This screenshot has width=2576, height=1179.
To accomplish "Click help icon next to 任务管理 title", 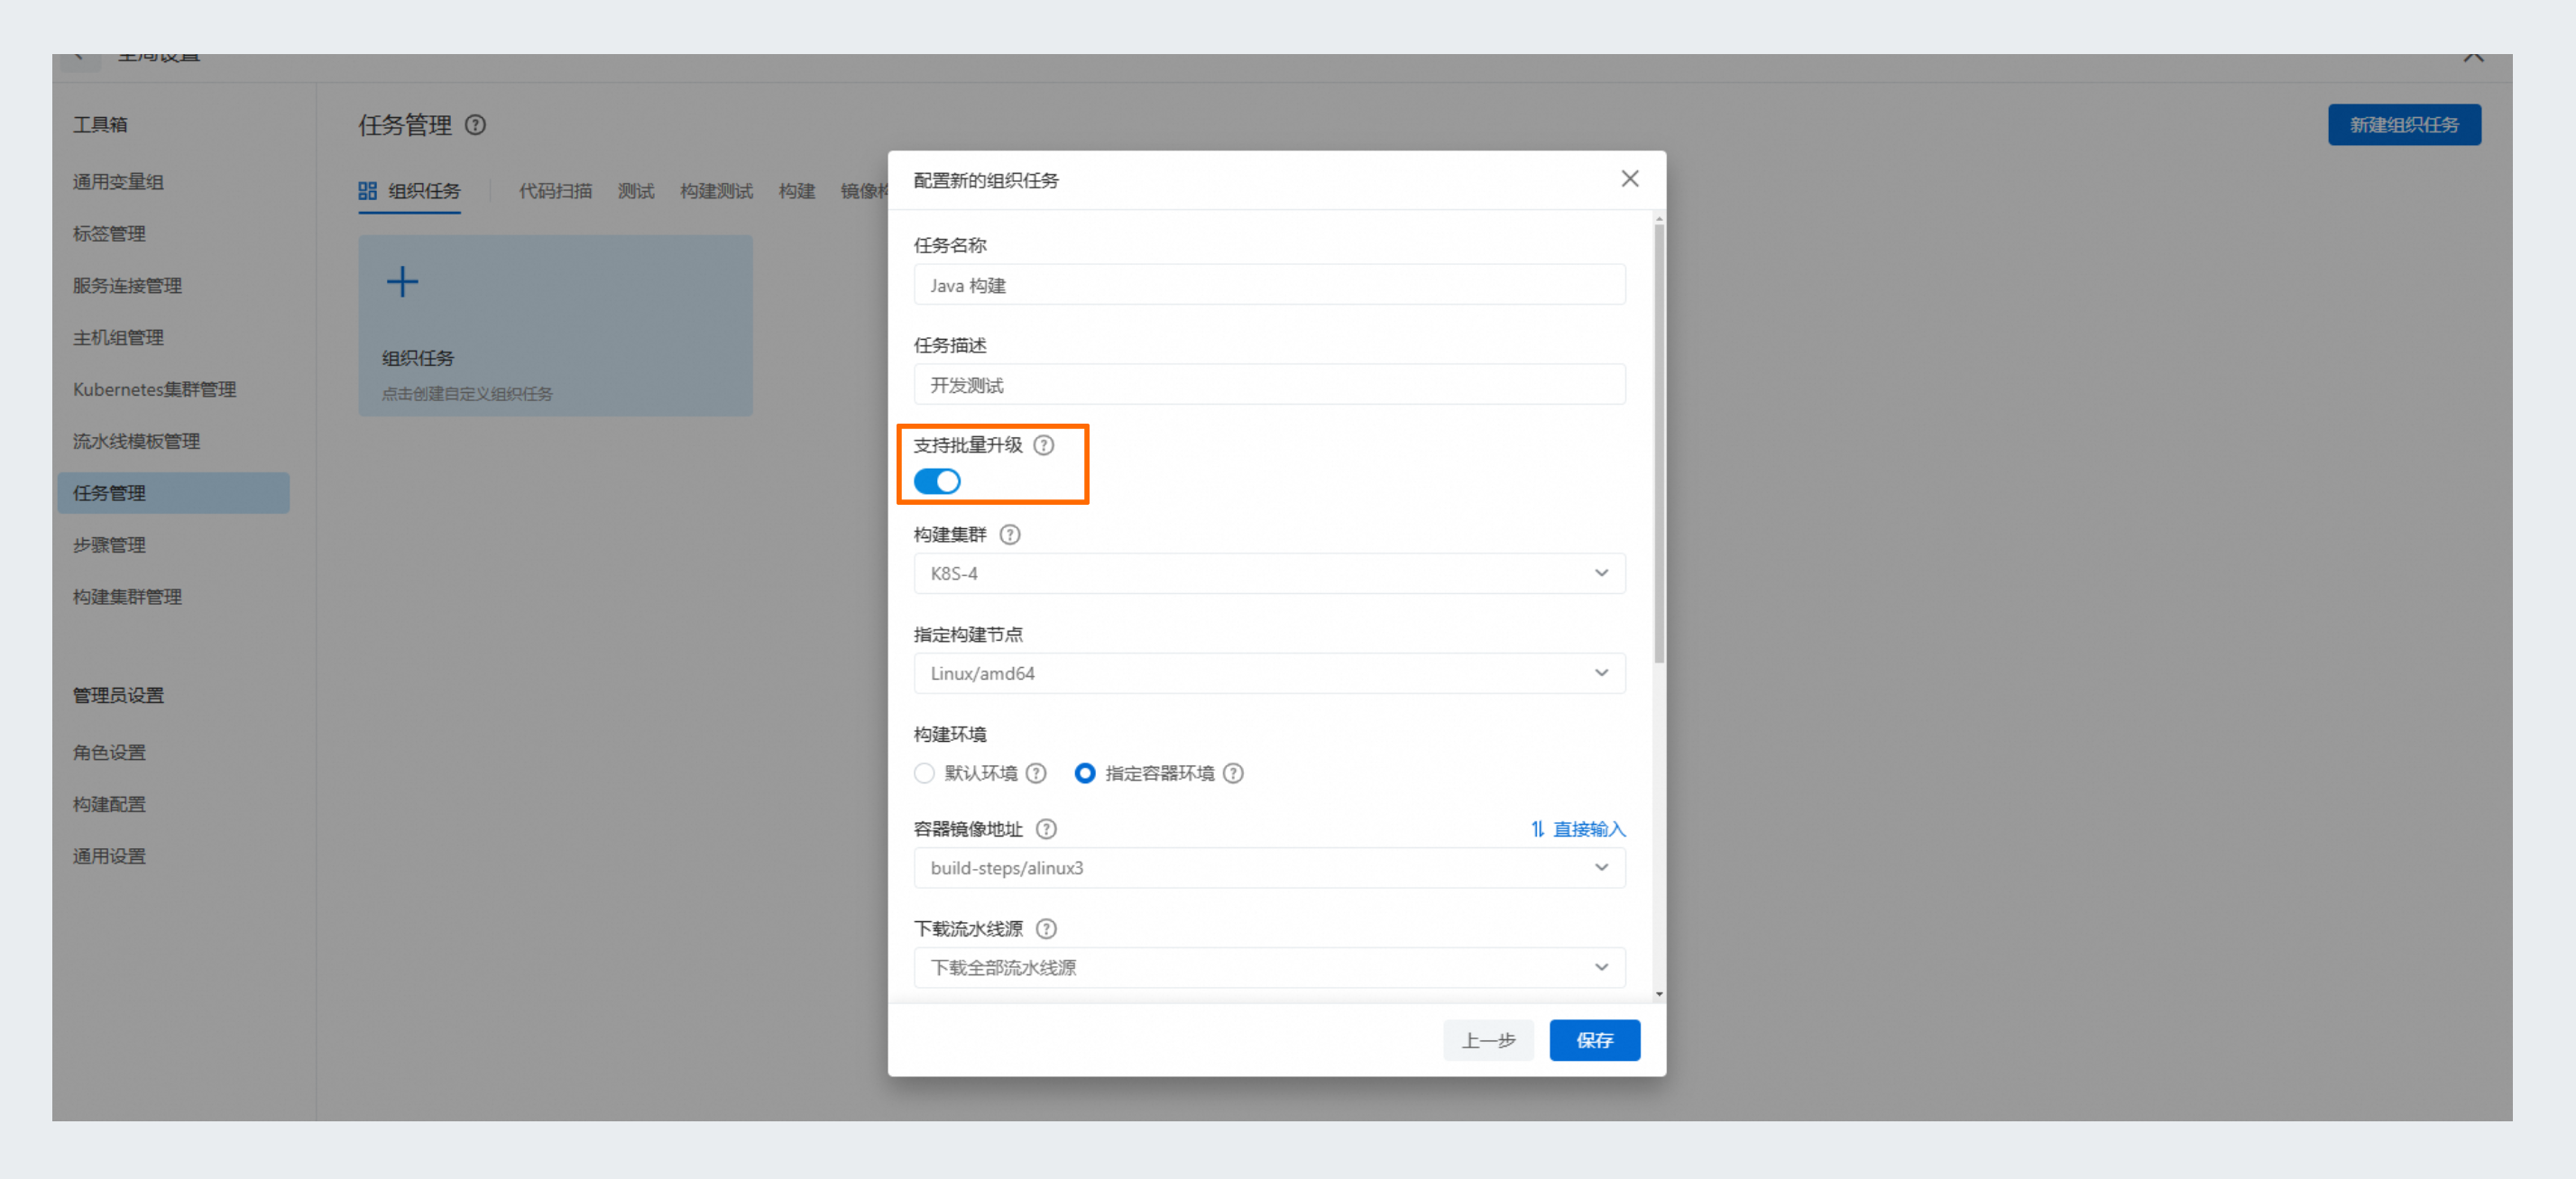I will [476, 125].
